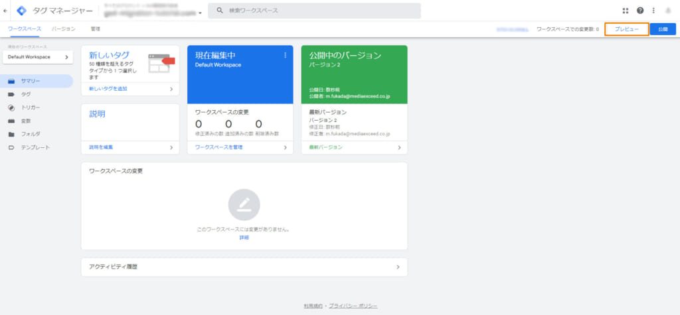Click into the 検索ワークスペース search field
Screen dimensions: 680x315
point(314,11)
